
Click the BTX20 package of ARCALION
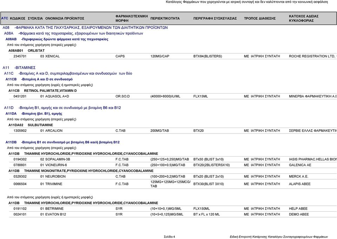tap(198, 131)
